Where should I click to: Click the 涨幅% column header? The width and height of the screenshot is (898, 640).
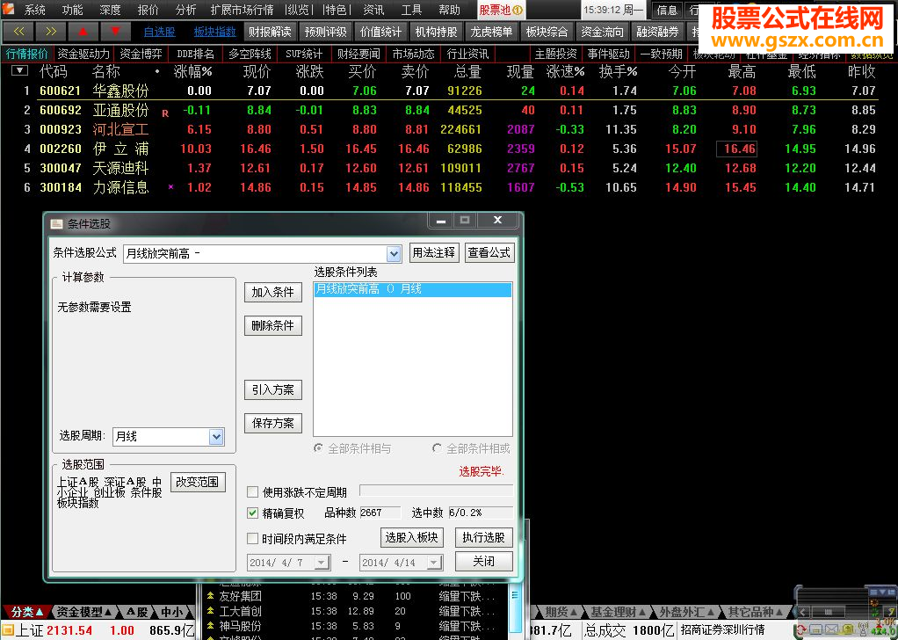tap(193, 71)
